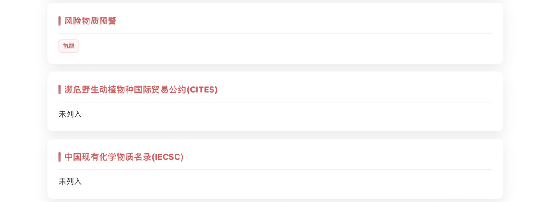Click divider line below the IECSC heading
554x202 pixels.
click(275, 169)
